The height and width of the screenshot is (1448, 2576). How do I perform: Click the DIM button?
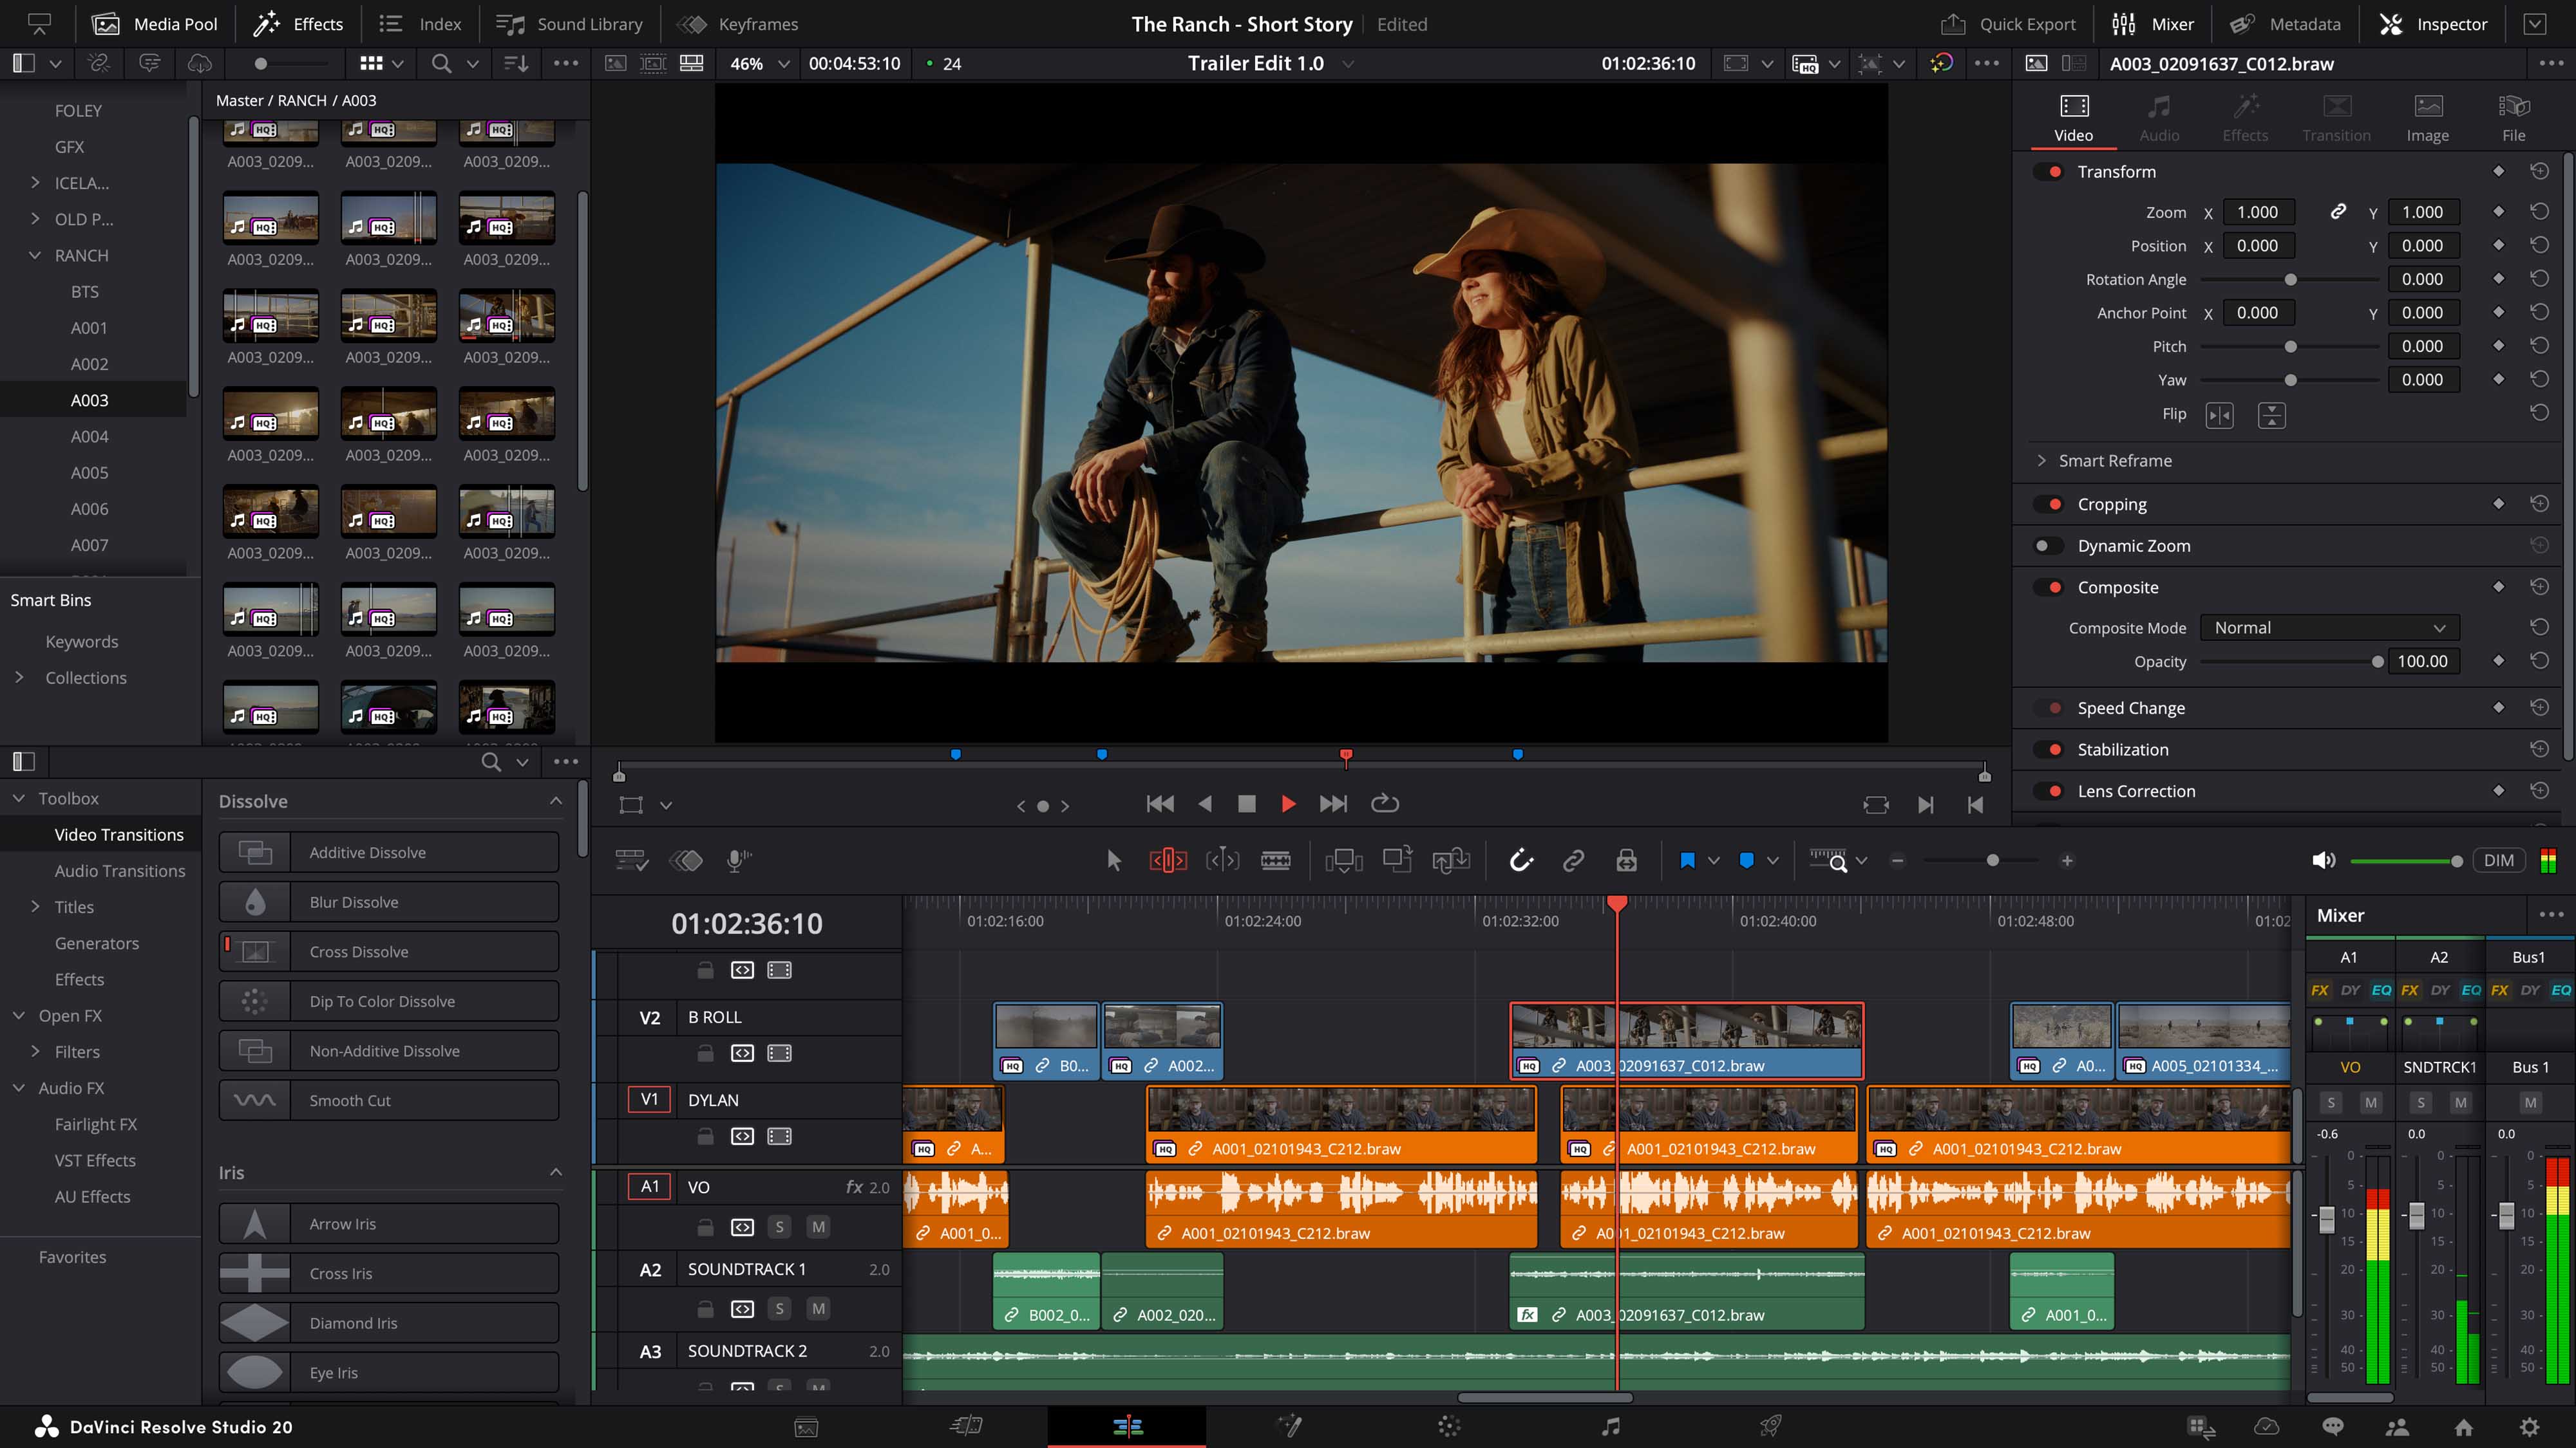tap(2500, 859)
